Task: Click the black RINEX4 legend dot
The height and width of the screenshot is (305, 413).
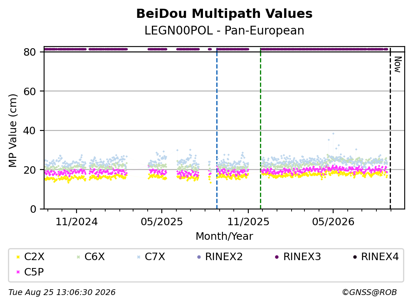Action: (355, 257)
